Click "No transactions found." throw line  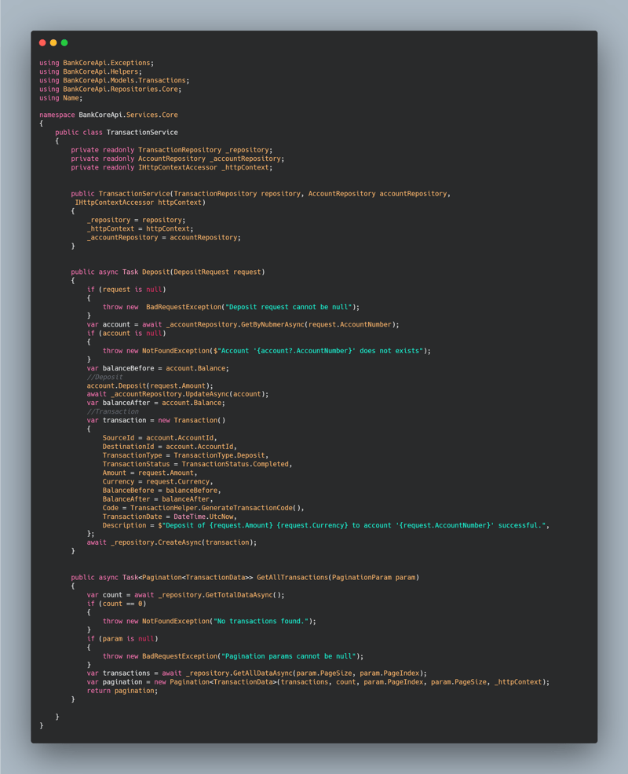210,622
